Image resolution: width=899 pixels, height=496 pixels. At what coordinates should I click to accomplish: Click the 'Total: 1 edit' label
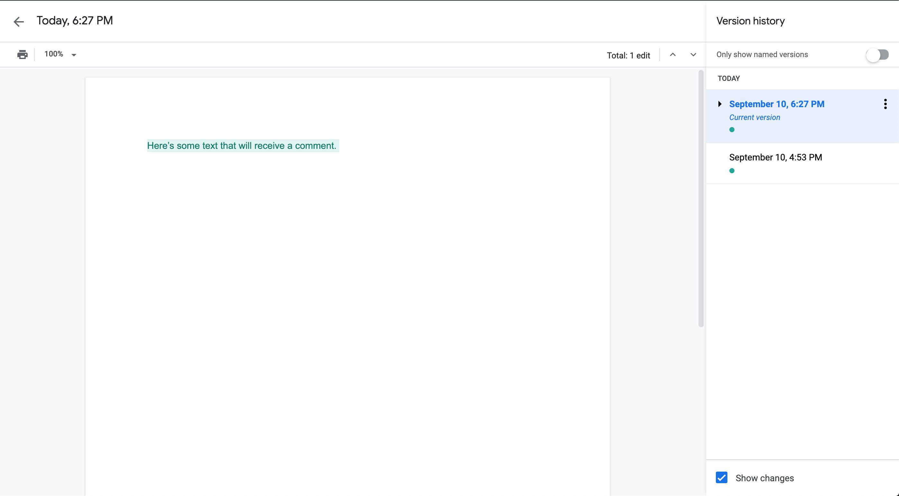[x=628, y=56]
